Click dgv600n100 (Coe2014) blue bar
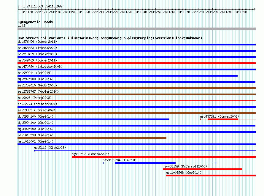Screen dimensions: 264x196 (x=136, y=132)
